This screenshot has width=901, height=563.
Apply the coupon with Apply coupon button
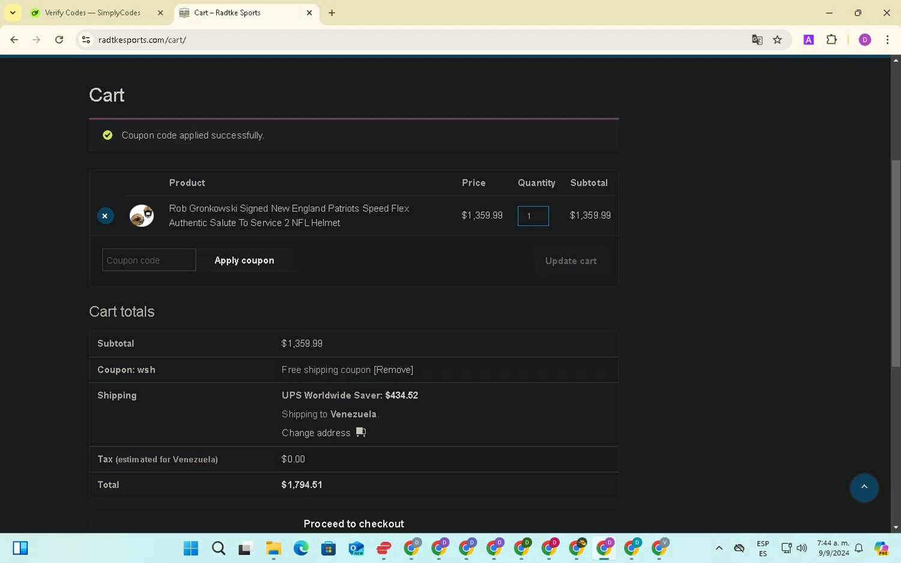tap(244, 260)
